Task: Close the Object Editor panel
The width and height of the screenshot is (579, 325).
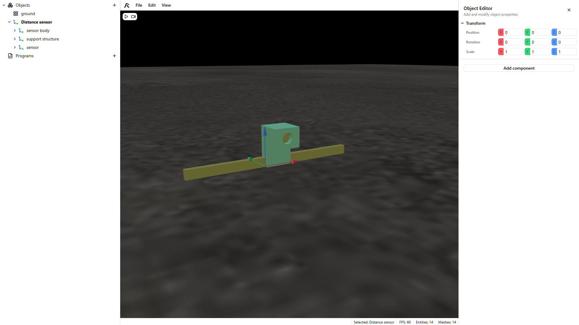Action: (x=569, y=10)
